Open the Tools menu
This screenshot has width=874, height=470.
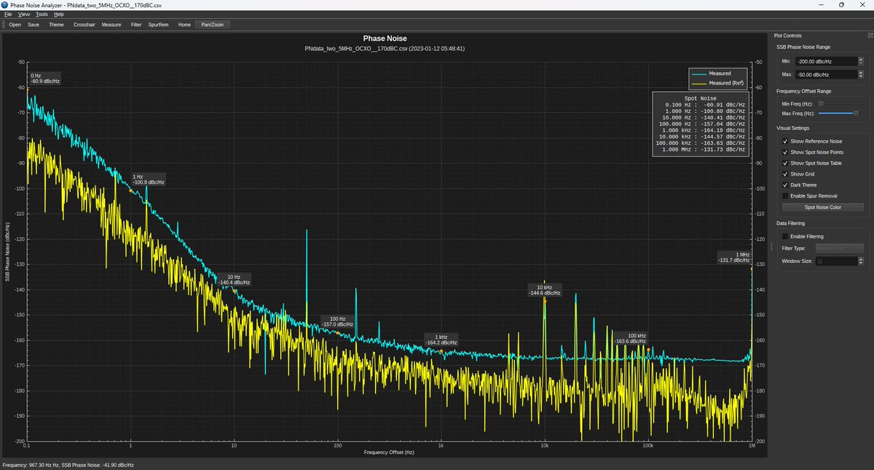(x=42, y=14)
